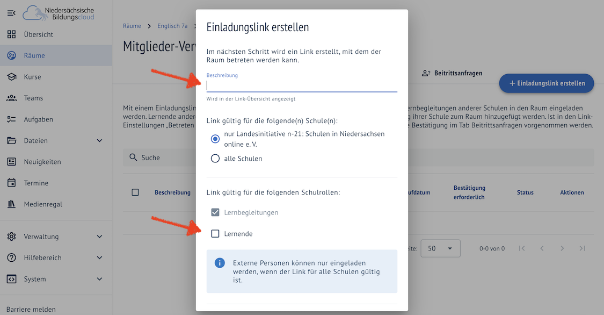Click the 0-0 von 0 page counter
Image resolution: width=604 pixels, height=315 pixels.
pyautogui.click(x=492, y=249)
